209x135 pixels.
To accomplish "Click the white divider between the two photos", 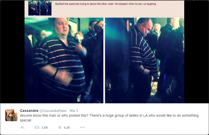I will point(104,60).
